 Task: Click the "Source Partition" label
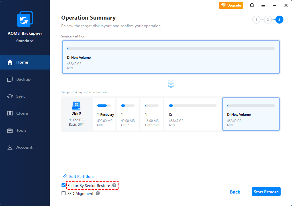(73, 36)
